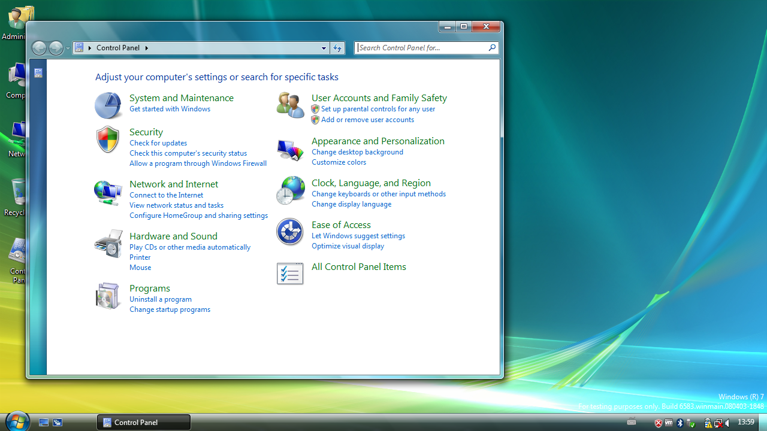Click the User Accounts people icon
Screen dimensions: 767x431
[291, 105]
